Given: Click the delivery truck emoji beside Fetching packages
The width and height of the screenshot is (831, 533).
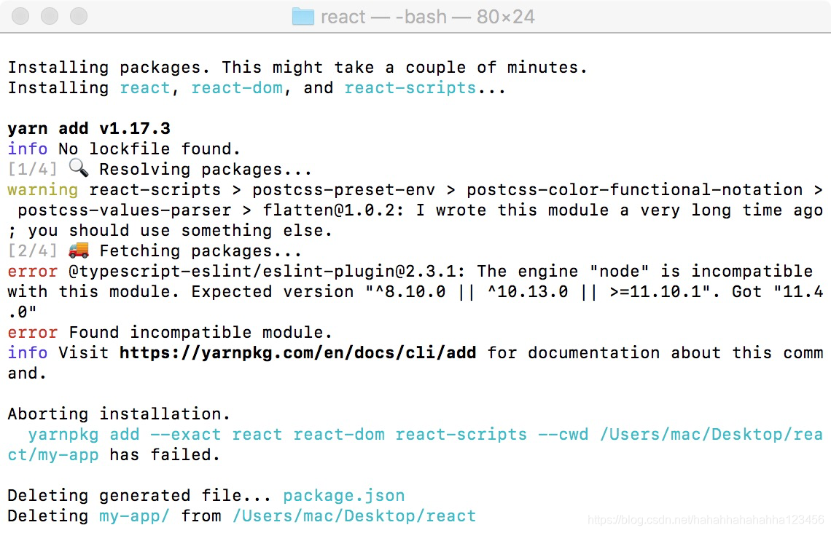Looking at the screenshot, I should click(80, 250).
